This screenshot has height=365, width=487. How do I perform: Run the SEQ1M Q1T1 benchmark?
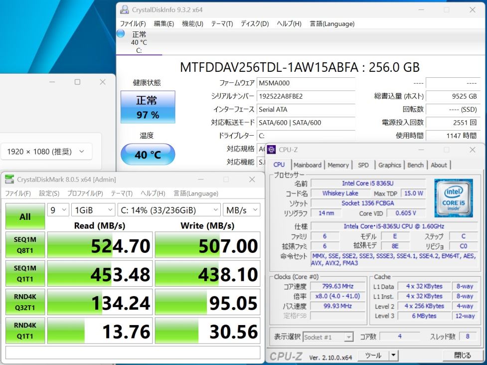[25, 273]
